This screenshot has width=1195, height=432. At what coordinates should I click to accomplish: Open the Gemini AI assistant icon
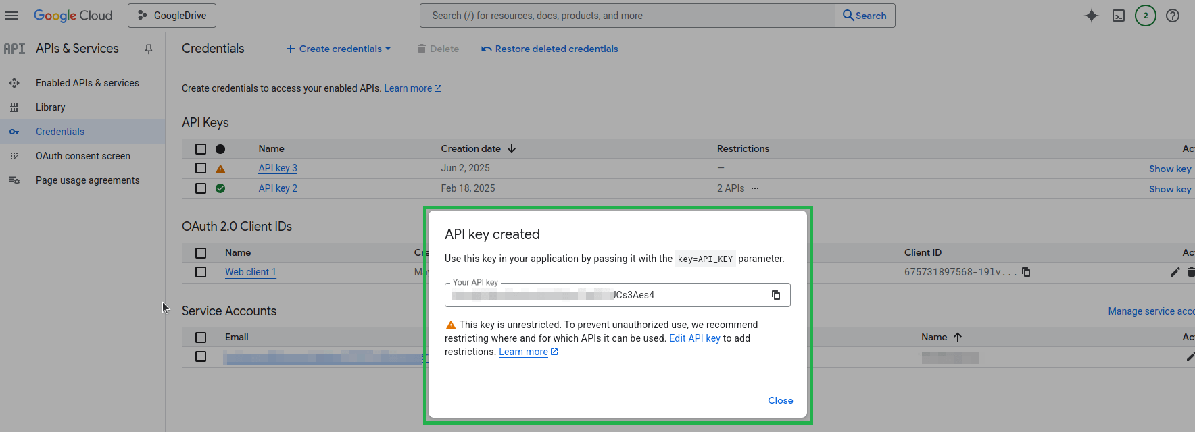coord(1091,16)
